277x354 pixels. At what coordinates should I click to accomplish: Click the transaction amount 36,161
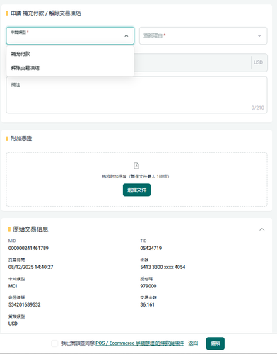tap(147, 304)
